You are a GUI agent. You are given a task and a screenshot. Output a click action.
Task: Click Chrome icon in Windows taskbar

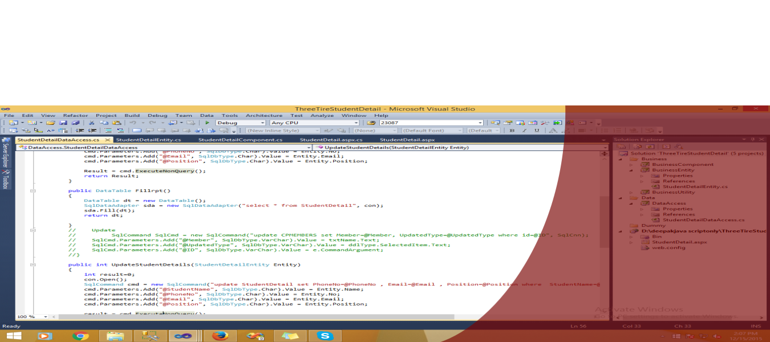(81, 336)
